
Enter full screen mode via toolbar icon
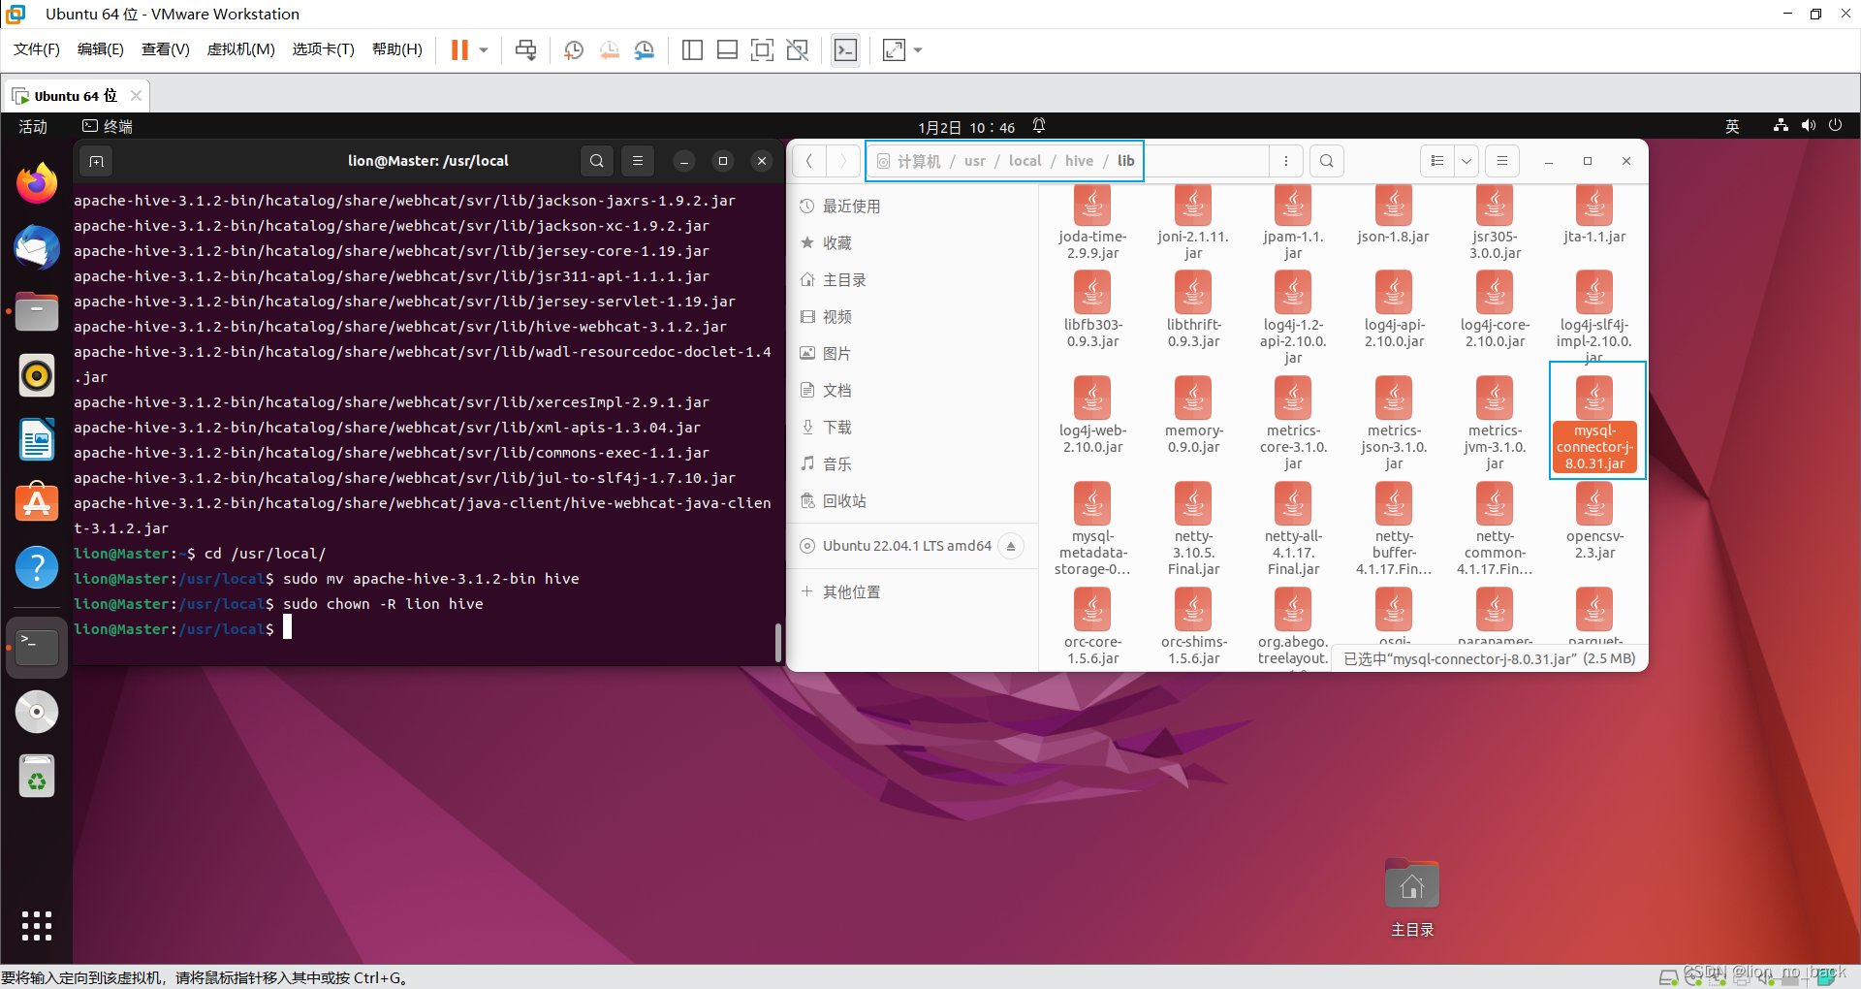click(762, 49)
